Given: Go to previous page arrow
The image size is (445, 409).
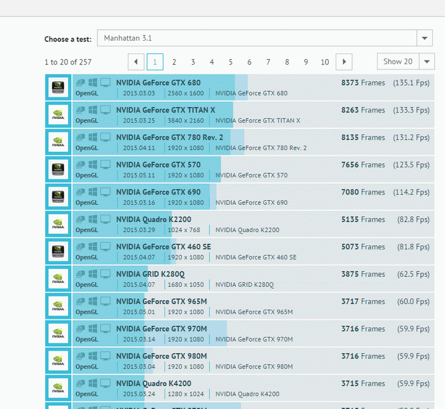Looking at the screenshot, I should pos(136,62).
